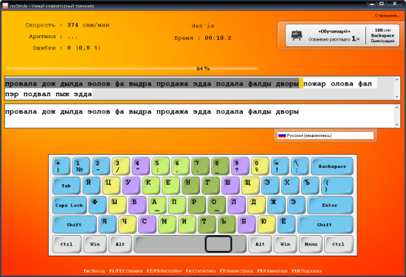Click the У key on keyboard
This screenshot has width=406, height=277.
coord(131,186)
